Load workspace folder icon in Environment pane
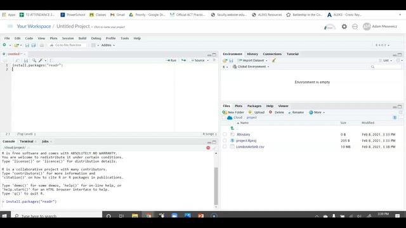 pyautogui.click(x=225, y=61)
